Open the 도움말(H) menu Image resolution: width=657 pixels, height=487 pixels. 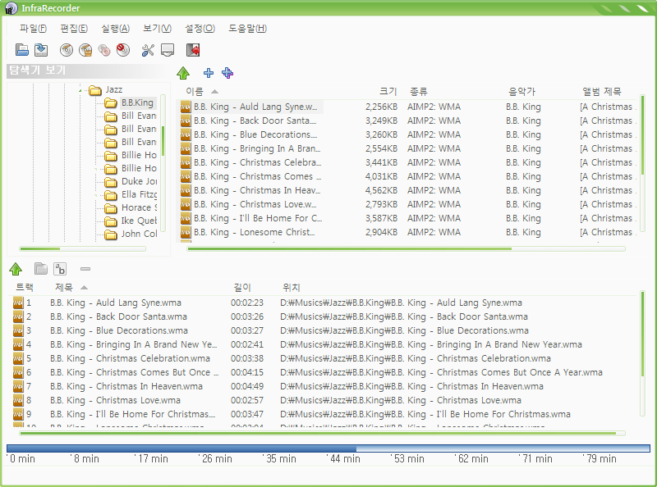click(x=247, y=29)
